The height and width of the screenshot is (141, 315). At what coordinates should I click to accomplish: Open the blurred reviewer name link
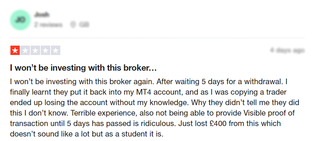point(42,15)
